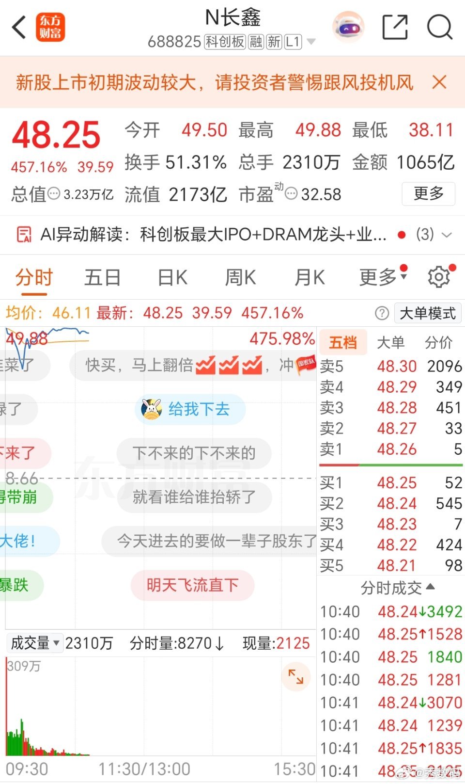Image resolution: width=465 pixels, height=784 pixels.
Task: Open the AI robot assistant icon
Action: (x=348, y=27)
